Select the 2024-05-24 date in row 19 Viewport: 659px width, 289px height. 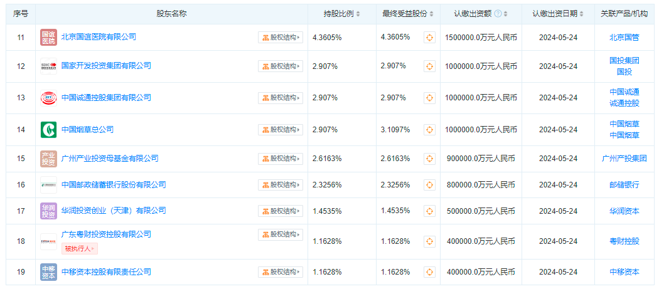coord(558,272)
